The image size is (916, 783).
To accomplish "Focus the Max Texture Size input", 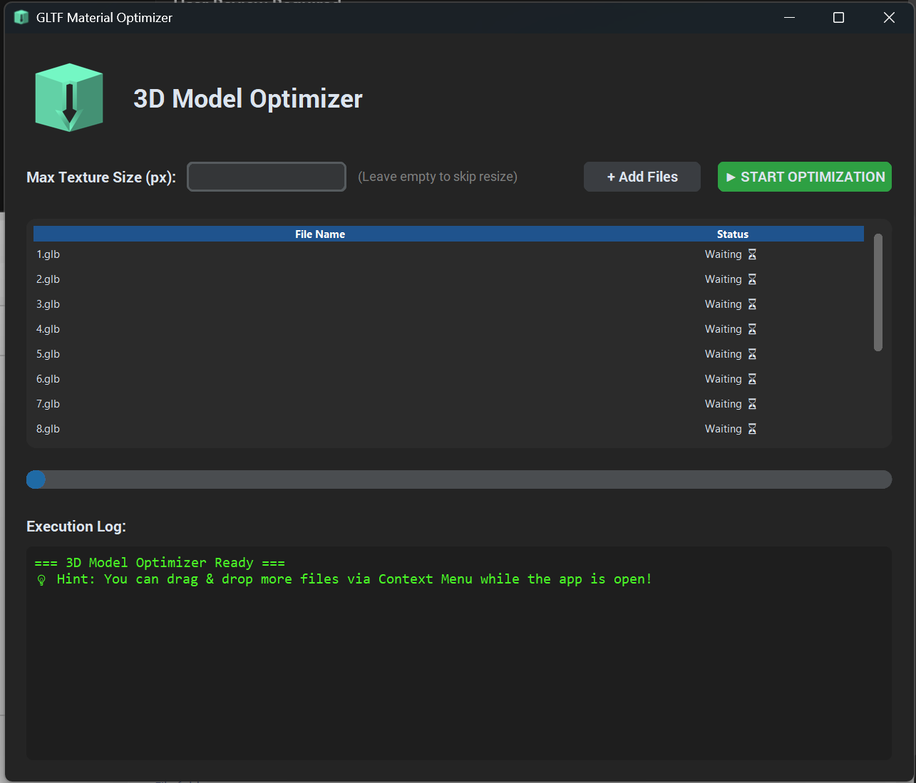I will (267, 177).
